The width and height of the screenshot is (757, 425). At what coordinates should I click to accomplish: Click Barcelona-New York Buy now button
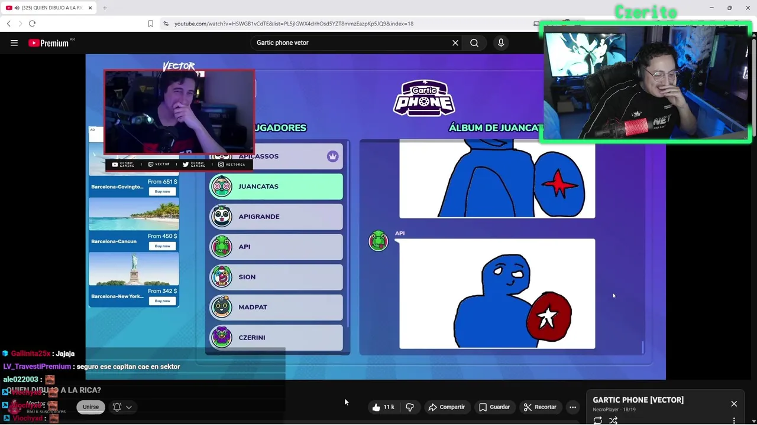coord(163,300)
